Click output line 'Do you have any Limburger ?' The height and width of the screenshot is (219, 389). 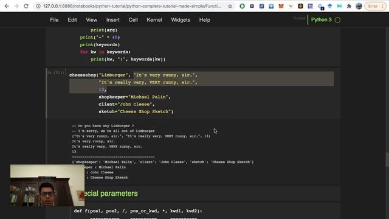[x=103, y=126]
